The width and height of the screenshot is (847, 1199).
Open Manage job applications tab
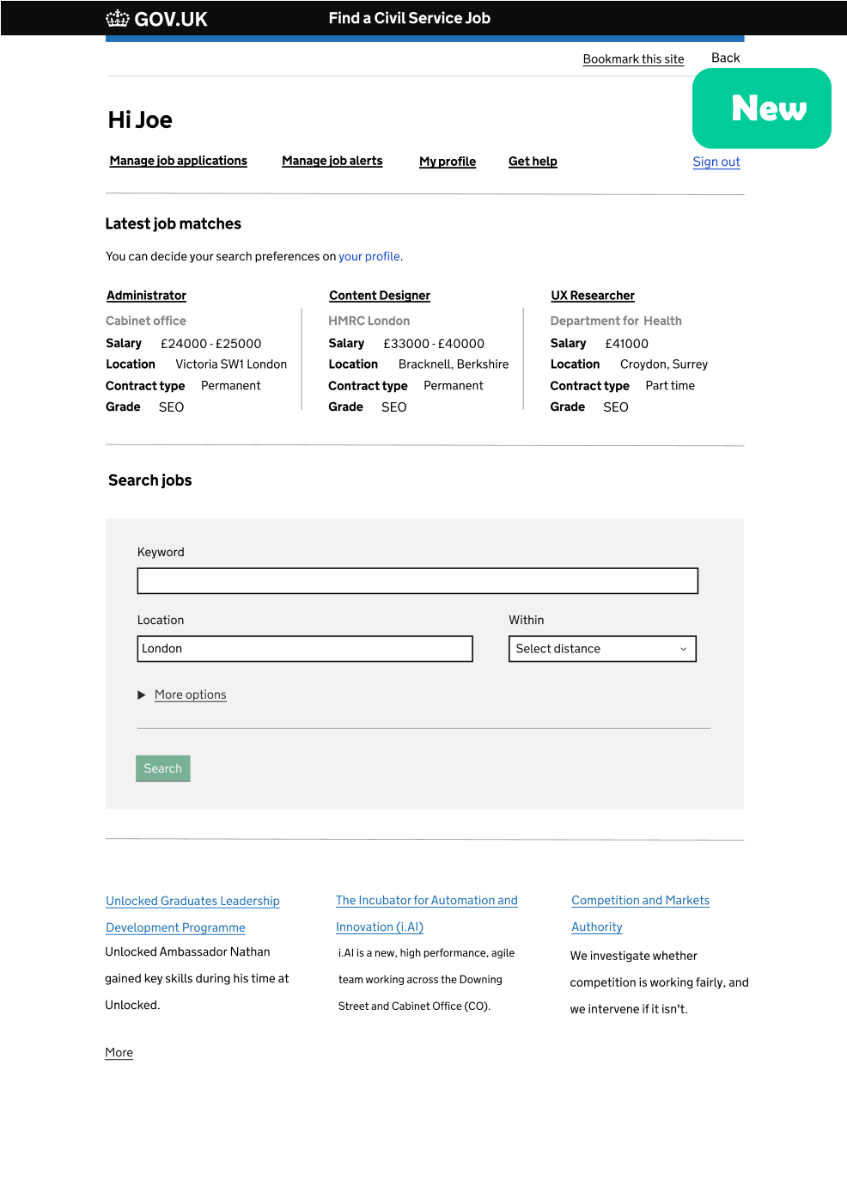(178, 161)
